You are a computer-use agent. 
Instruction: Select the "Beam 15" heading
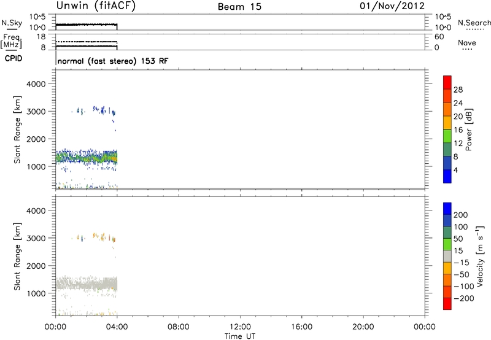pos(239,7)
